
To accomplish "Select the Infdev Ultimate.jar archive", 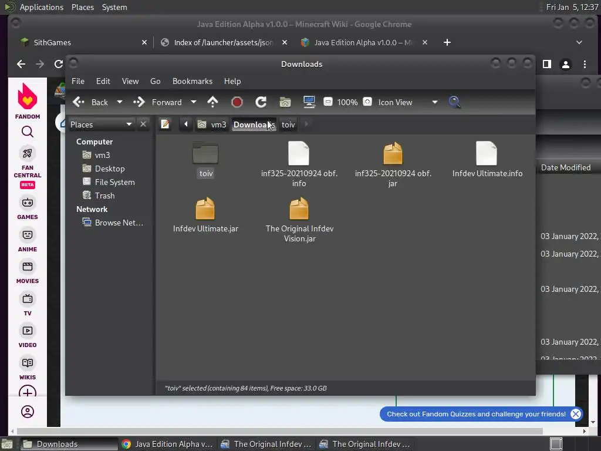I will [x=205, y=215].
